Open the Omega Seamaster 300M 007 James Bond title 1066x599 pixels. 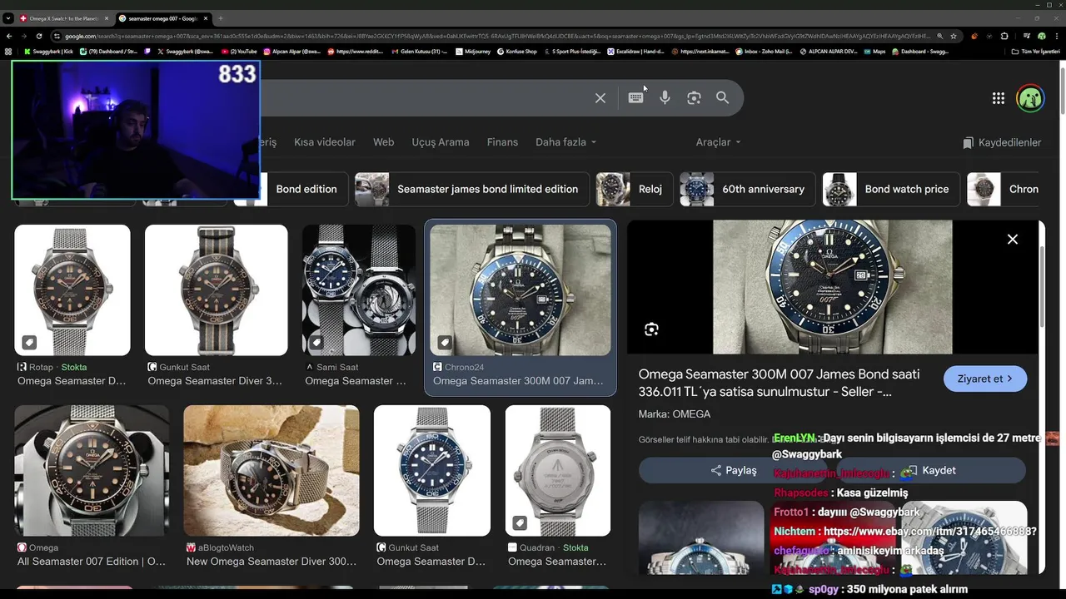point(780,383)
